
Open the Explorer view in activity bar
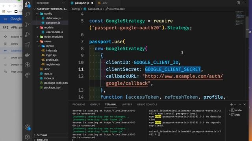point(28,4)
